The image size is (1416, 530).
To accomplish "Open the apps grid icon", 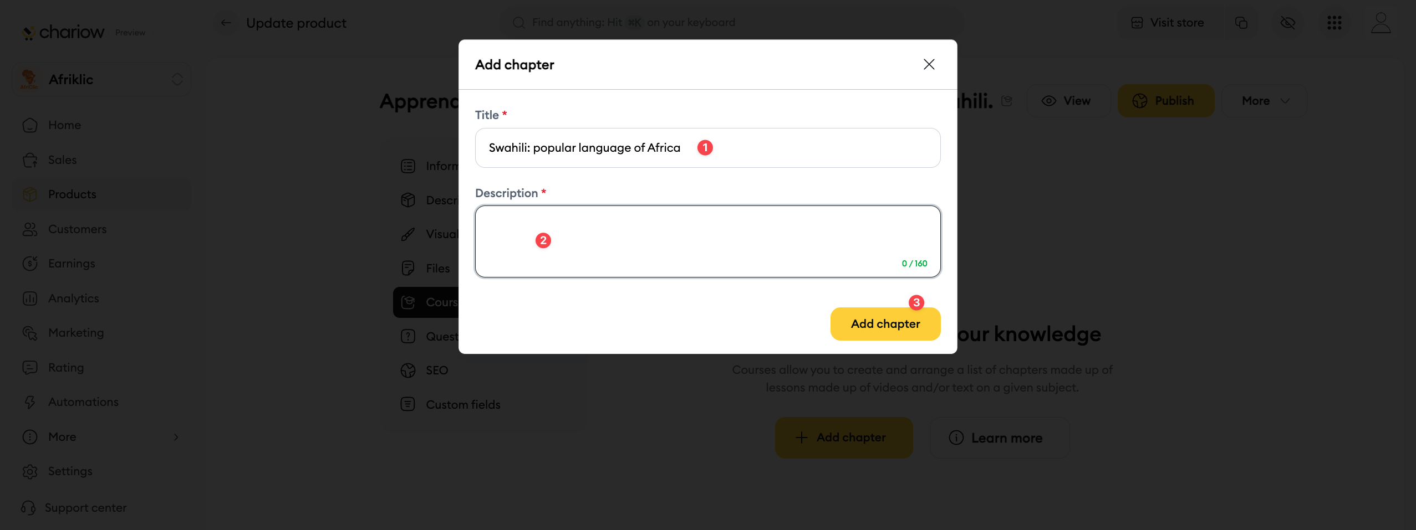I will [x=1334, y=23].
